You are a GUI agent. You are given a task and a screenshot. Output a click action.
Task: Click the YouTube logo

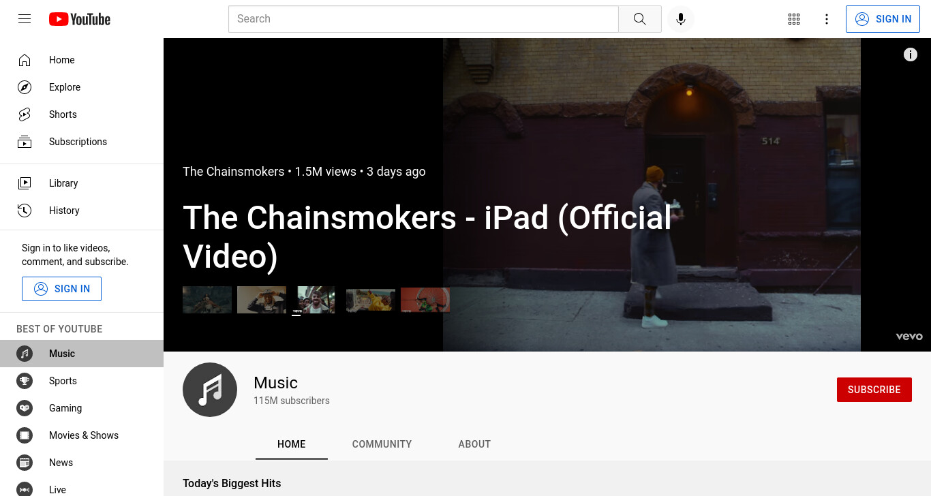(80, 19)
